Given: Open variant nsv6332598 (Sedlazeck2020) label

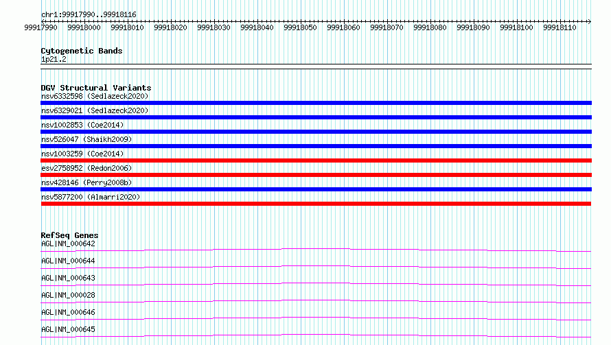Looking at the screenshot, I should [x=95, y=96].
